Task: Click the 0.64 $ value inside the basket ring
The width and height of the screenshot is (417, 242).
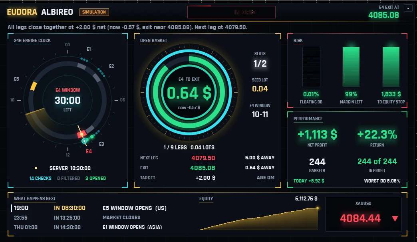Action: click(x=189, y=93)
